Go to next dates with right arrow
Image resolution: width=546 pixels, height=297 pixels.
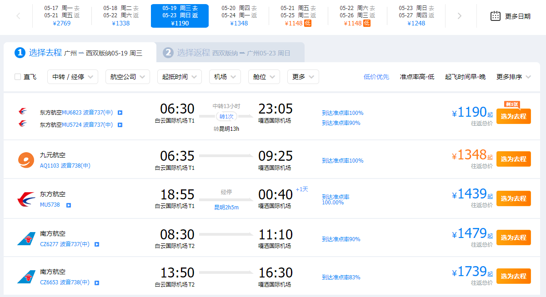(x=459, y=16)
